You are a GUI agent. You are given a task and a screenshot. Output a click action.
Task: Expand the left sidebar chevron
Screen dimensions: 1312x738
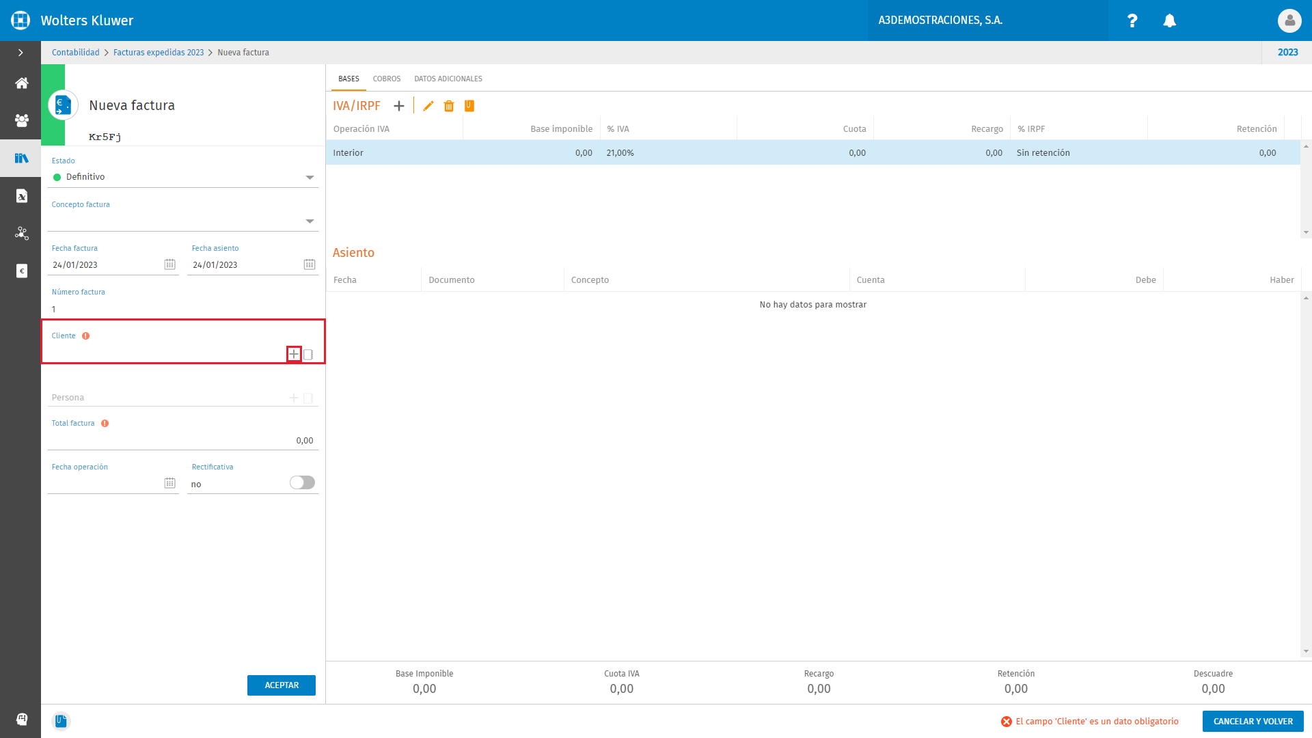pyautogui.click(x=20, y=53)
